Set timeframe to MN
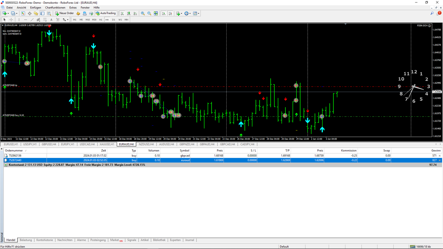The width and height of the screenshot is (443, 249). click(x=126, y=20)
